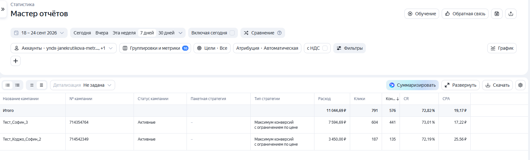Sort by Название кампании column header

click(x=21, y=99)
